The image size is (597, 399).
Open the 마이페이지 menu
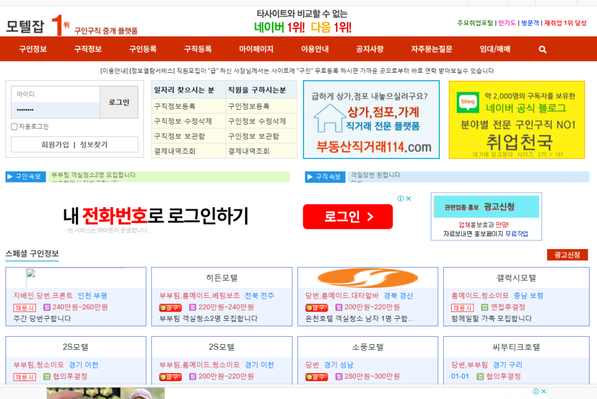[256, 49]
